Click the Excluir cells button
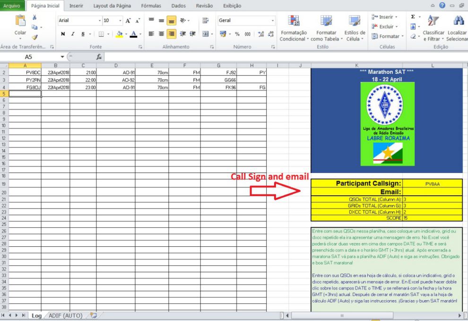 [x=386, y=26]
